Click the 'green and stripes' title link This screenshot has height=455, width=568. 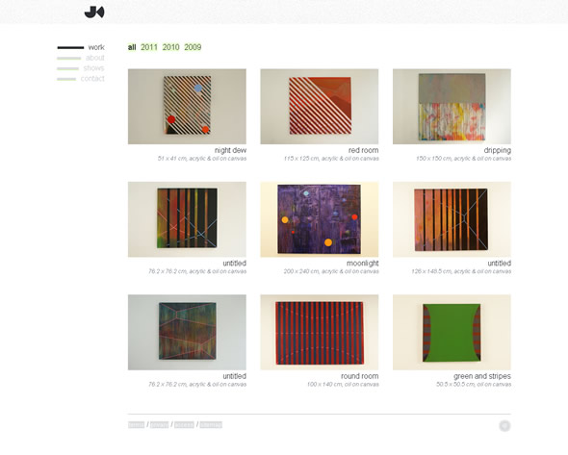pyautogui.click(x=482, y=376)
